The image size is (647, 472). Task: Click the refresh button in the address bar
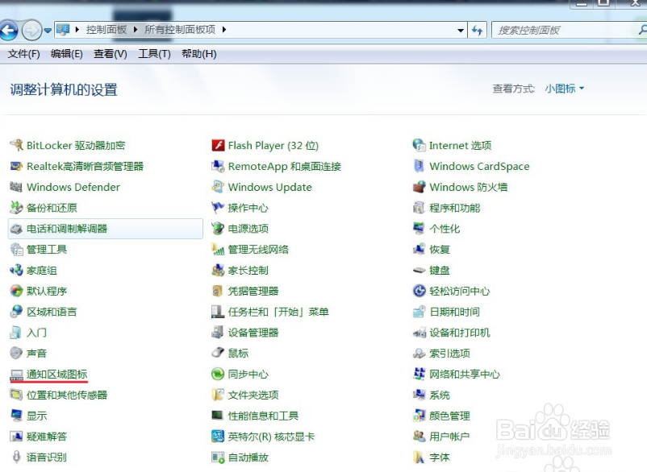478,29
